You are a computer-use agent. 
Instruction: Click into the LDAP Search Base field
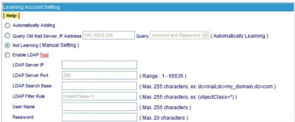pos(99,86)
